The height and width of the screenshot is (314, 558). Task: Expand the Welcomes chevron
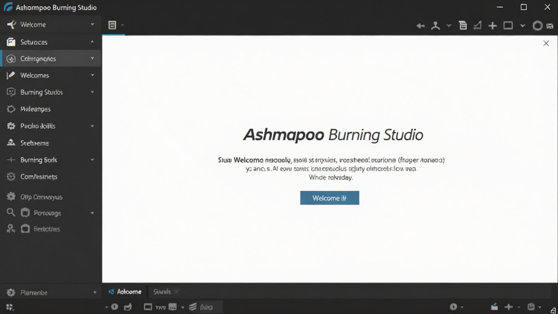(92, 75)
